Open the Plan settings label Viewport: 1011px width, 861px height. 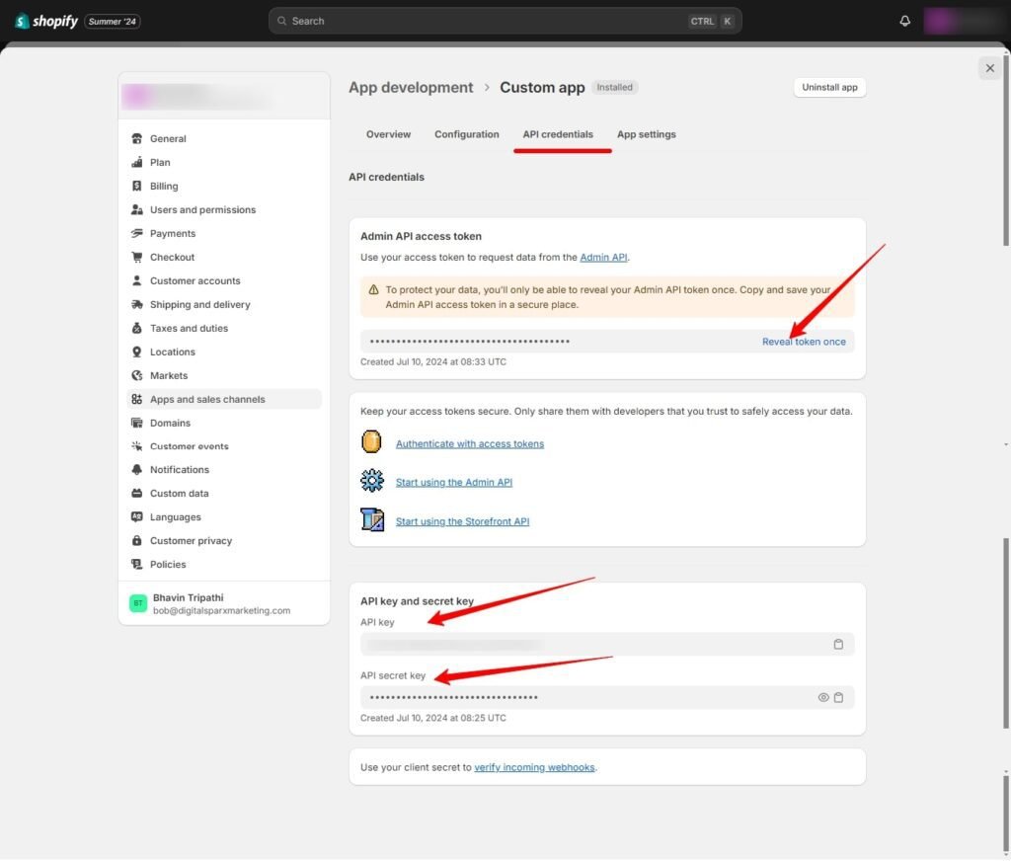click(x=161, y=163)
